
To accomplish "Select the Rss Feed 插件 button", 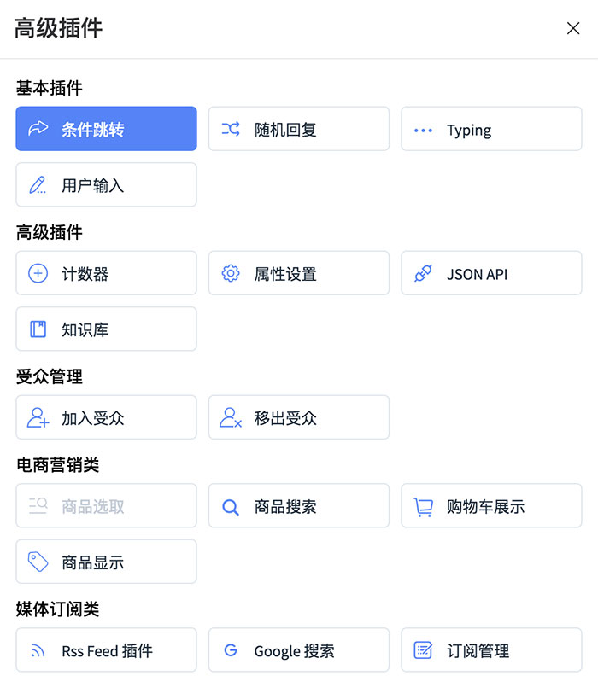I will (x=106, y=650).
